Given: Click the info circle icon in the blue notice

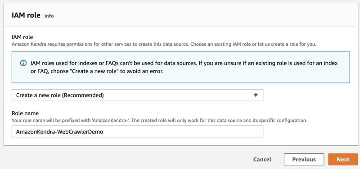Looking at the screenshot, I should [x=23, y=63].
